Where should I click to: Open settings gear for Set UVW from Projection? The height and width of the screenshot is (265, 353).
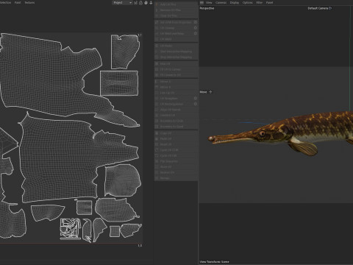pyautogui.click(x=196, y=22)
